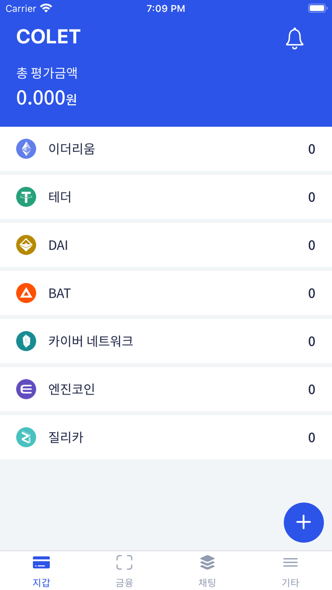Tap the DAI coin icon
Screen dimensions: 332x590
click(x=26, y=245)
